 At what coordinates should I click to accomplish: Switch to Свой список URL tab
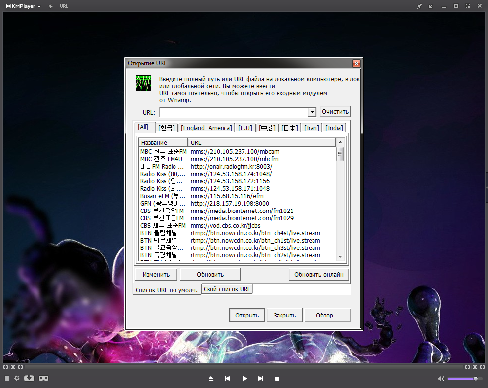[227, 289]
